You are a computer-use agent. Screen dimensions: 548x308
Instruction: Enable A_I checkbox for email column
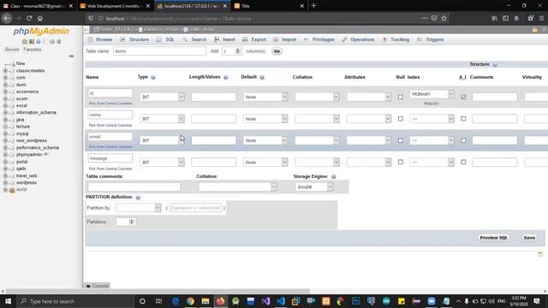(463, 140)
